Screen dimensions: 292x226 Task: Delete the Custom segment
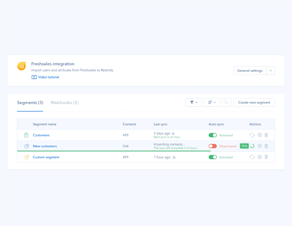pyautogui.click(x=266, y=157)
